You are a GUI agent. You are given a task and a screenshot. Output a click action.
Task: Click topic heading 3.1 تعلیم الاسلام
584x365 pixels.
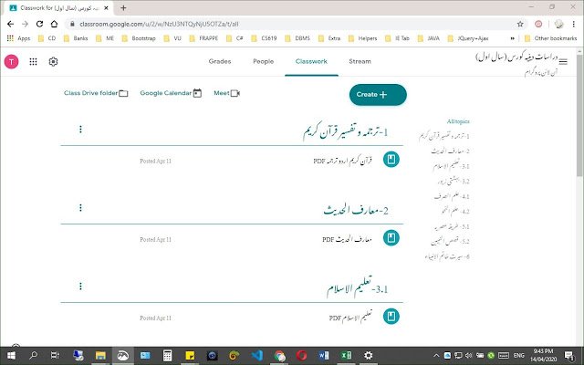point(358,287)
